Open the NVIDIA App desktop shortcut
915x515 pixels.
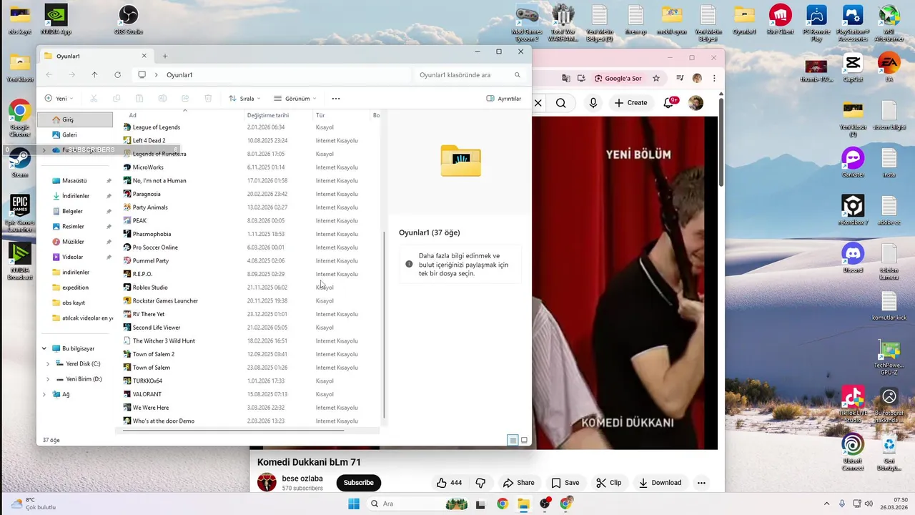[56, 19]
